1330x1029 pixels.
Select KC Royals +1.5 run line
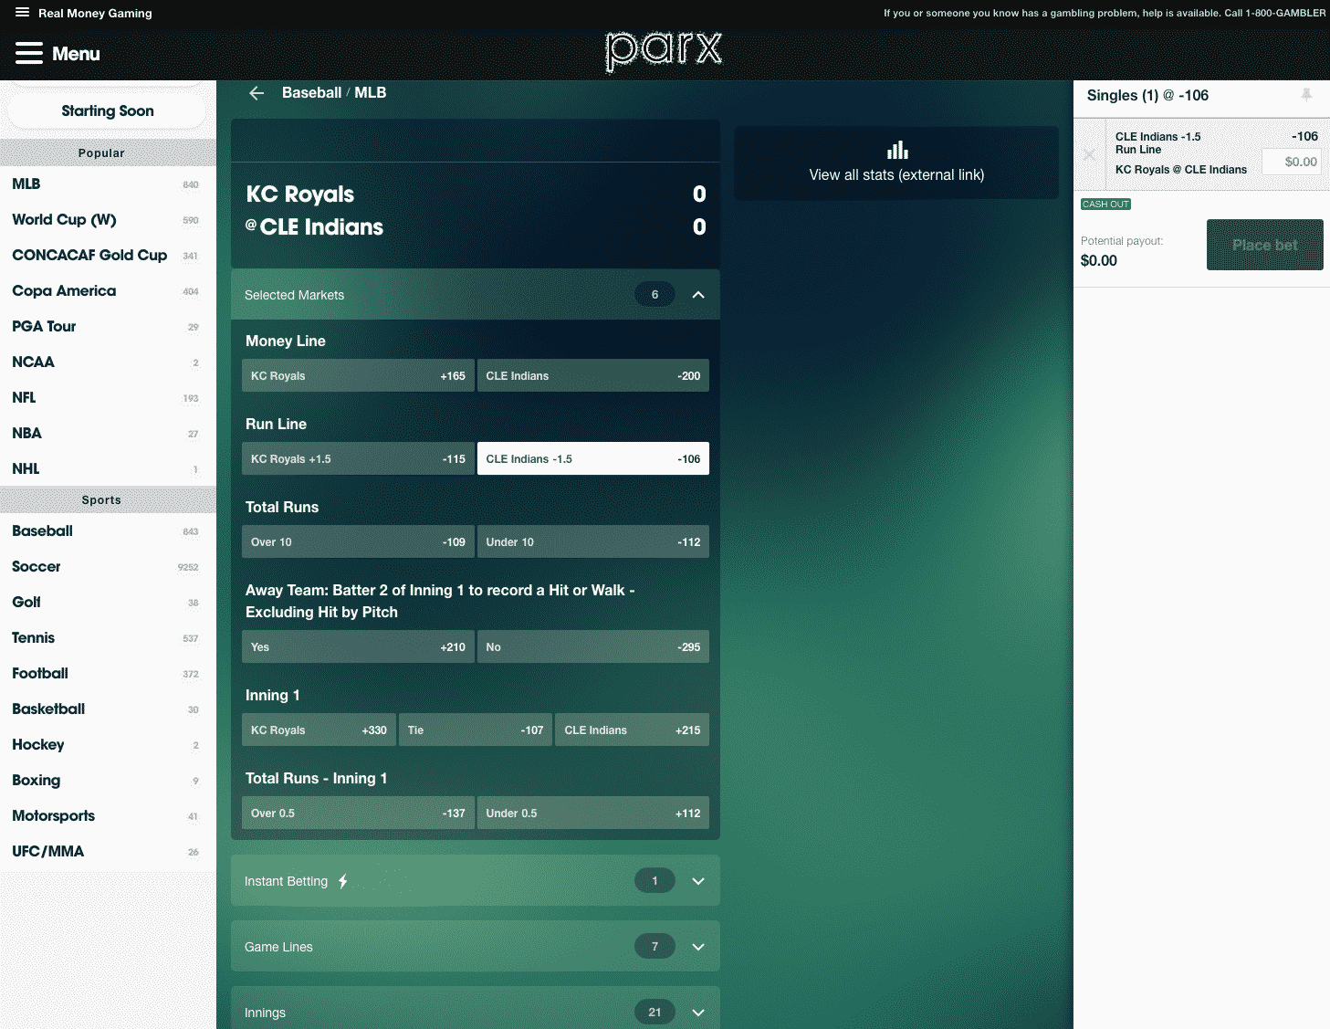click(358, 459)
